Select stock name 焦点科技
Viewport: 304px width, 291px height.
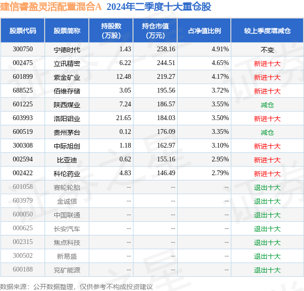tap(67, 243)
